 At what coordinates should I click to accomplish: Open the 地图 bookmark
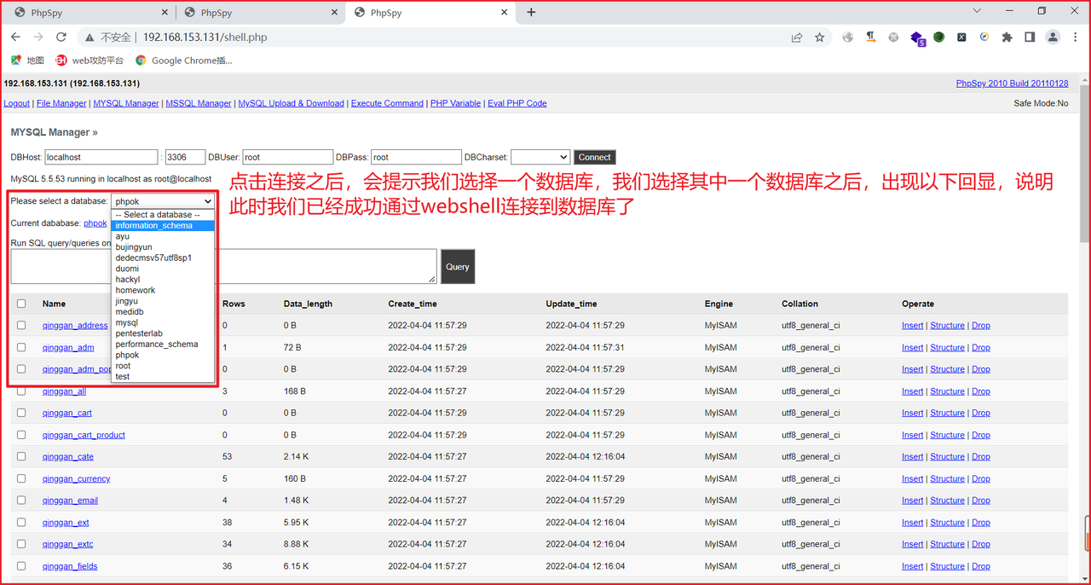click(x=27, y=61)
